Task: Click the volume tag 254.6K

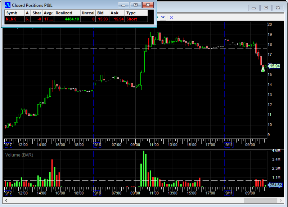Action: (x=275, y=185)
